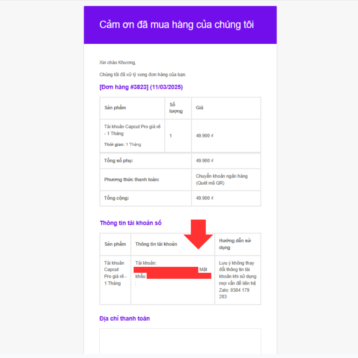Viewport: 358px width, 358px height.
Task: Click the 'Thời gian: 1 Tháng' detail text
Action: tap(123, 144)
